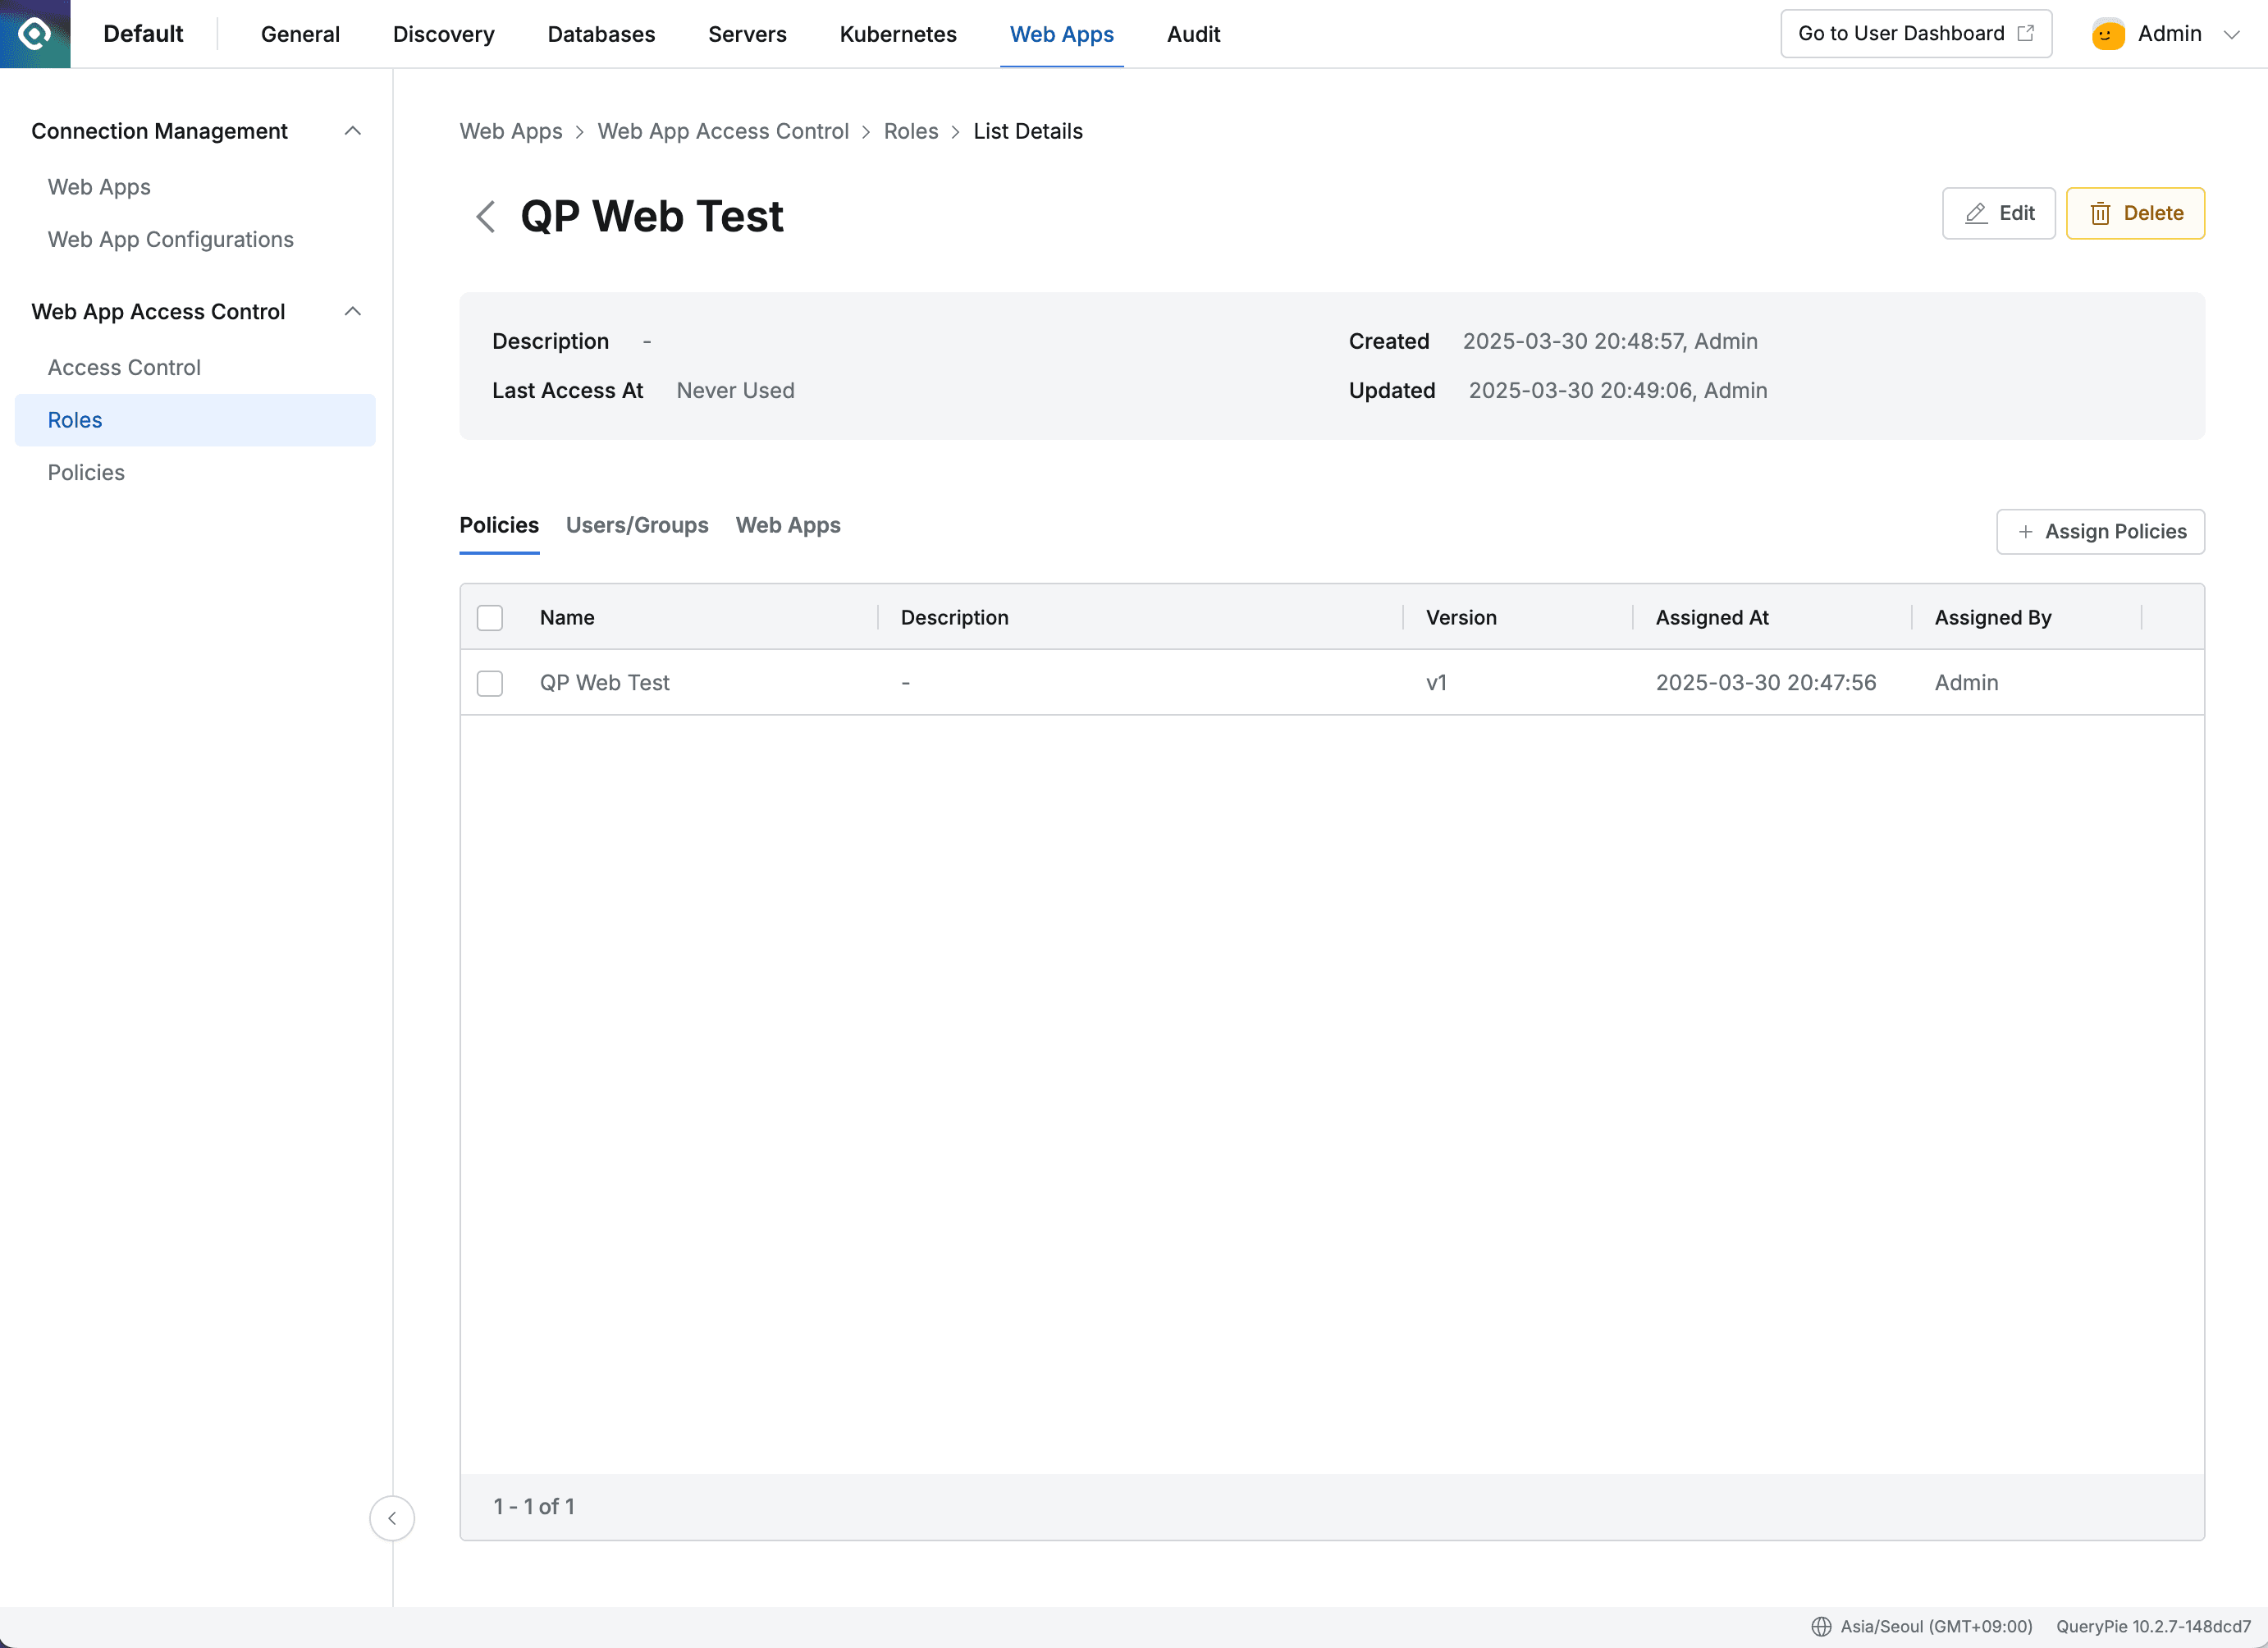Navigate back using the back arrow
This screenshot has width=2268, height=1648.
(486, 216)
